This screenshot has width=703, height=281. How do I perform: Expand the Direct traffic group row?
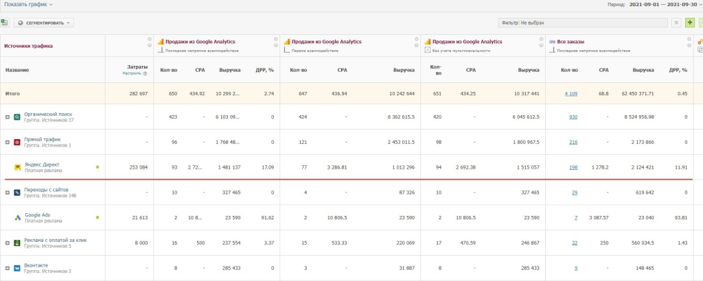[8, 143]
